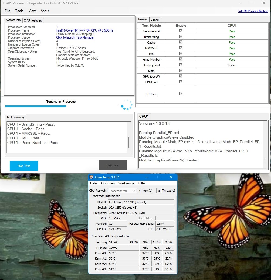Click the TDP 84.0 Watt field
Image resolution: width=271 pixels, height=280 pixels.
[x=165, y=229]
